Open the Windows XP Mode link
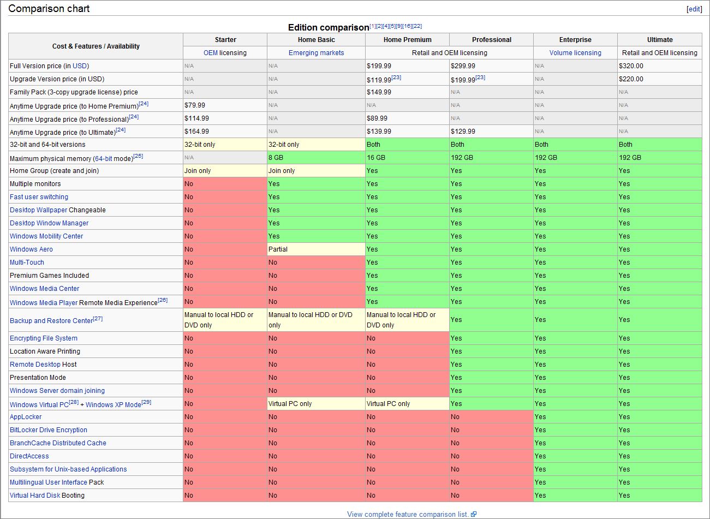The width and height of the screenshot is (710, 519). (x=114, y=405)
